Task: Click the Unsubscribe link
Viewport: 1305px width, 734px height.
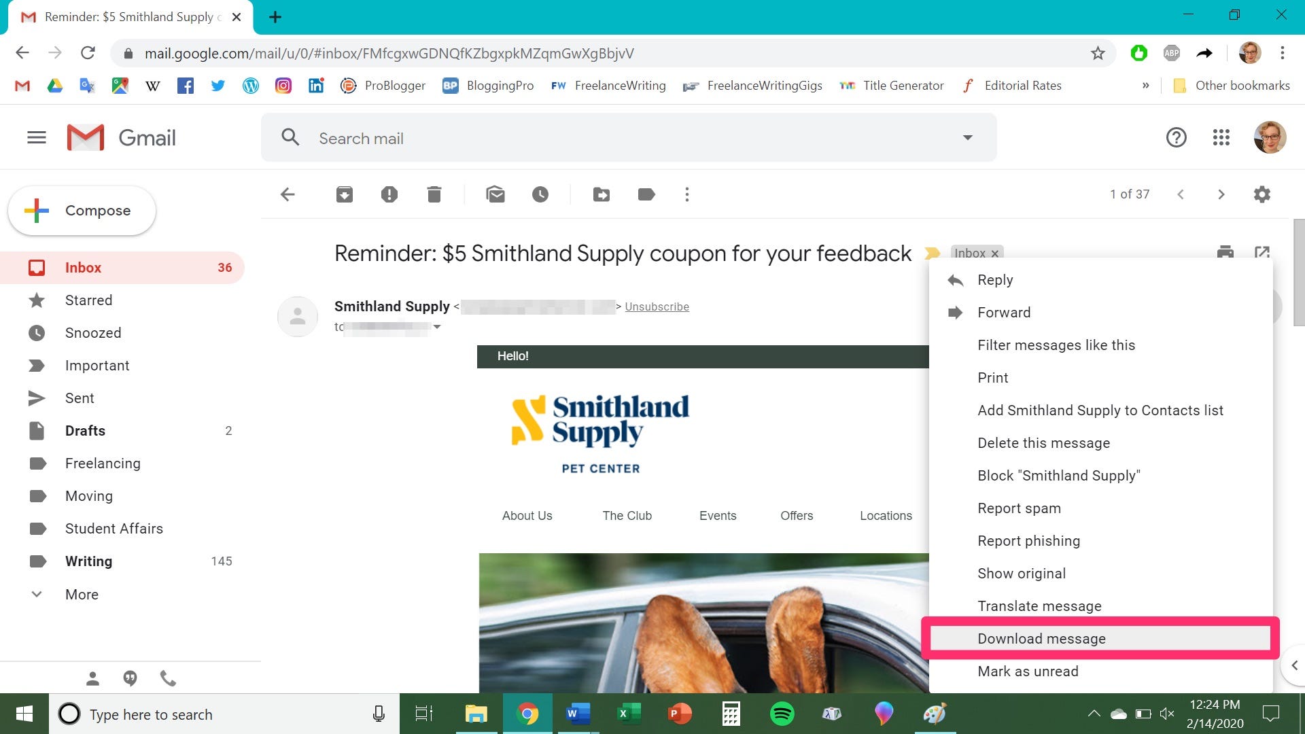Action: click(x=657, y=307)
